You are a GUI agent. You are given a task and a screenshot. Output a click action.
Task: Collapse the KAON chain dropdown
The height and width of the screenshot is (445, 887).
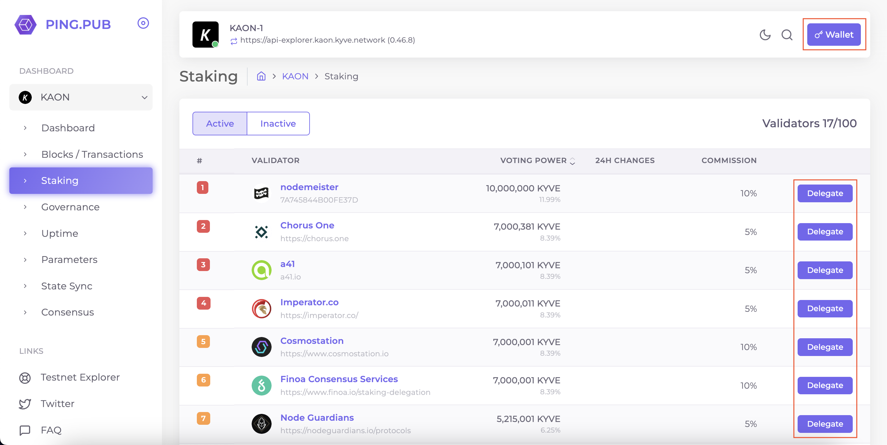coord(145,97)
